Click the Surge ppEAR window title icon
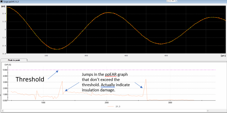This screenshot has height=113, width=227. tap(2, 2)
